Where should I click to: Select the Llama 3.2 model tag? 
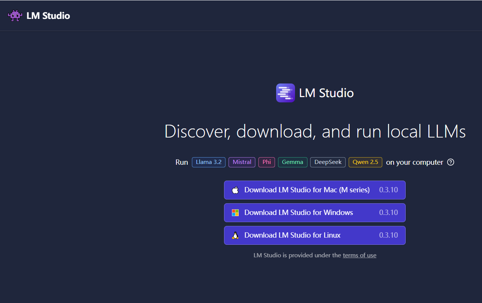(x=209, y=162)
